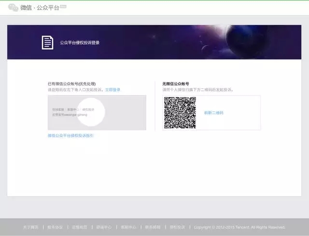Refresh the QR code via 刷新二维码
This screenshot has height=236, width=309.
pos(213,112)
